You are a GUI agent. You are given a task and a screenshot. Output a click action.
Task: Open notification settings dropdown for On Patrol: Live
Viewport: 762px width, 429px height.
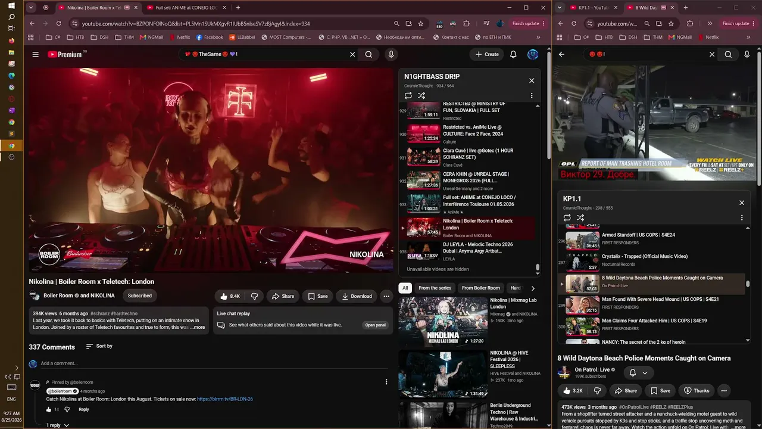coord(639,373)
